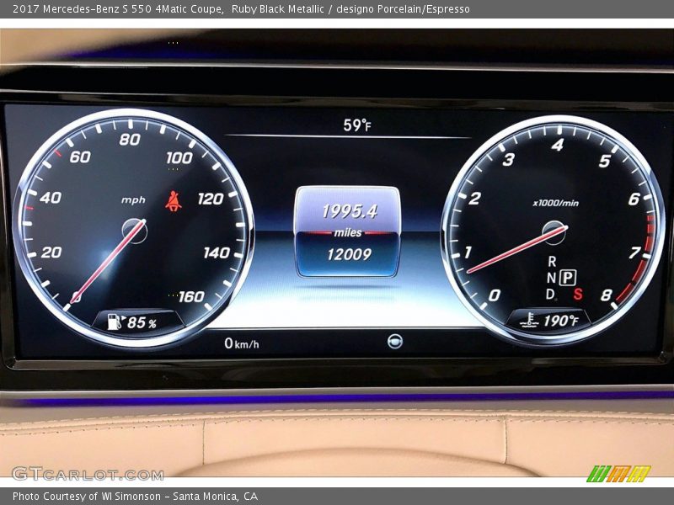Click the D gear letter

click(551, 294)
